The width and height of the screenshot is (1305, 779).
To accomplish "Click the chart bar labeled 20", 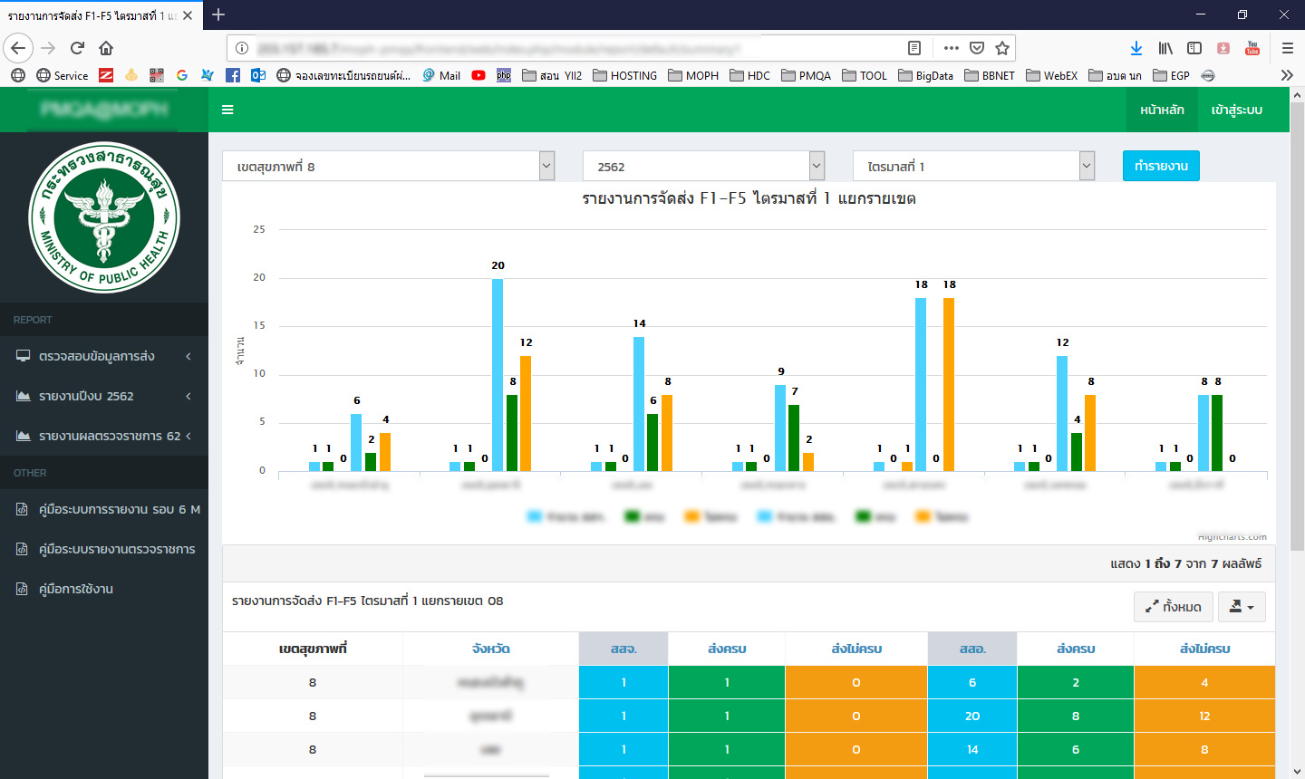I will 498,374.
